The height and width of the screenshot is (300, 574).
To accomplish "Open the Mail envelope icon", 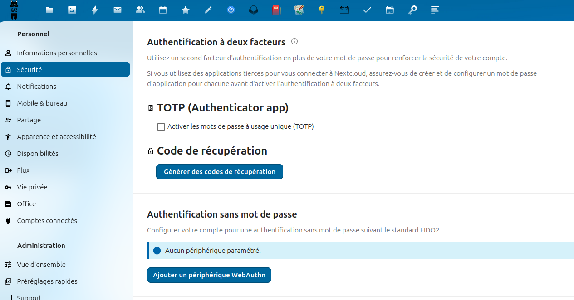I will click(118, 10).
